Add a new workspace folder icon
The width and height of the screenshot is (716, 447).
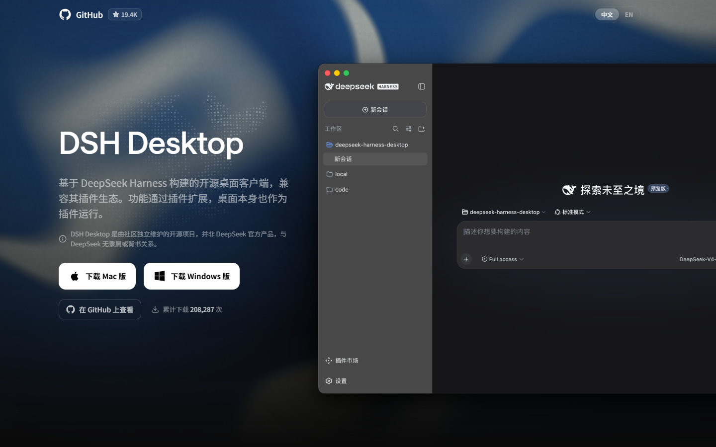(x=422, y=129)
